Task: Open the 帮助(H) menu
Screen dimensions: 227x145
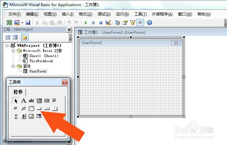Action: [204, 14]
